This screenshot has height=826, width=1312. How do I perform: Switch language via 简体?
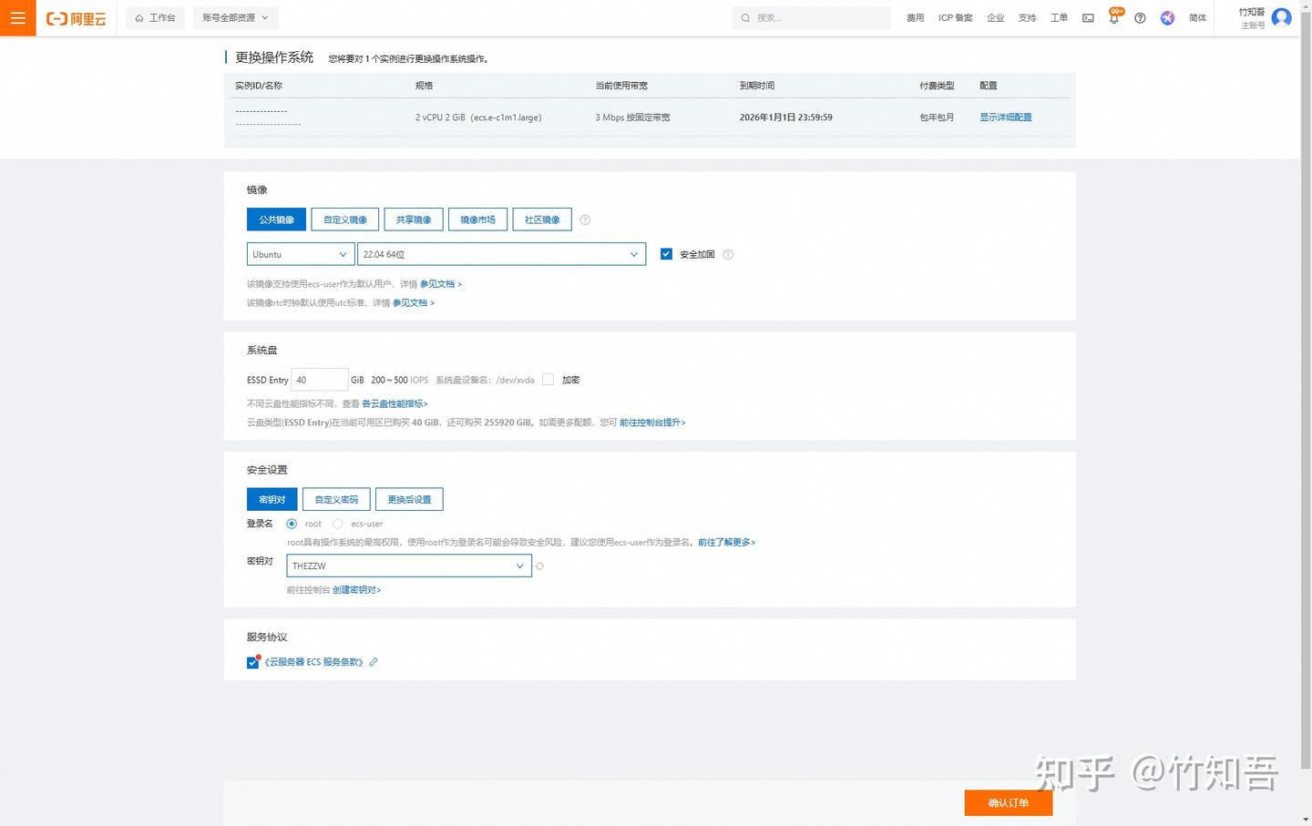(x=1198, y=18)
